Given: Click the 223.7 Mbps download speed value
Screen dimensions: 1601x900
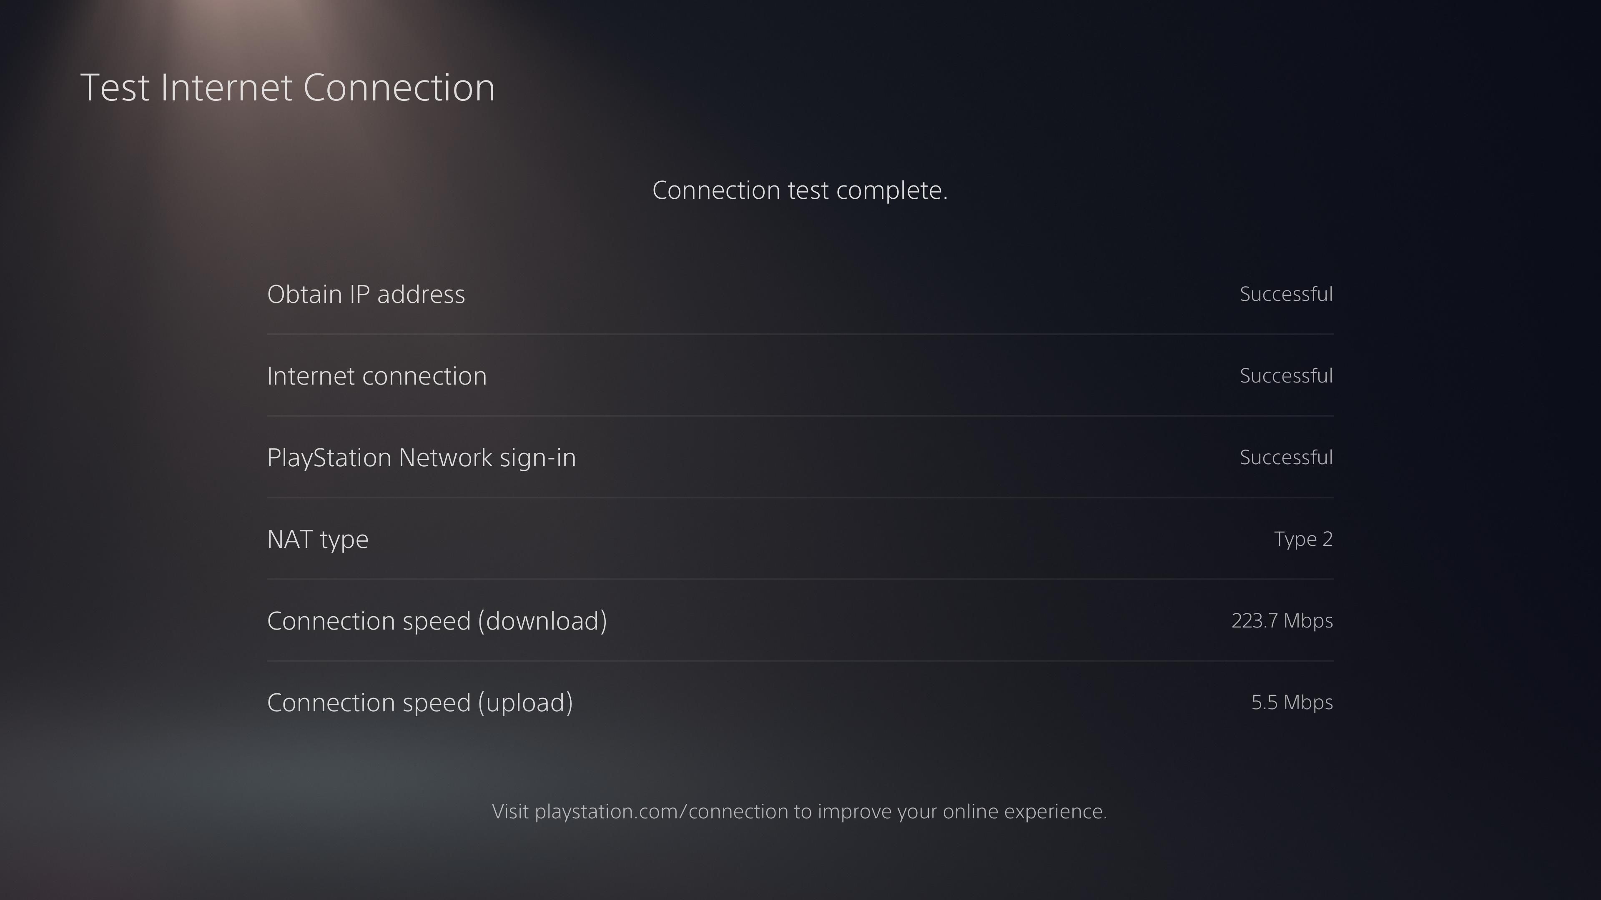Looking at the screenshot, I should (x=1282, y=620).
